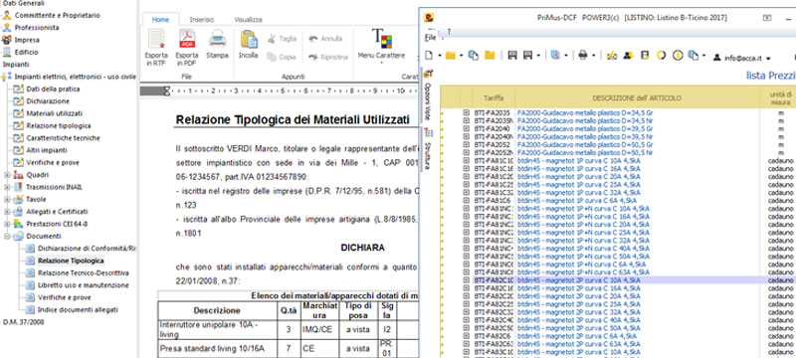
Task: Click DESCRIZIONE dell' ARTICOLO column header
Action: coord(637,97)
